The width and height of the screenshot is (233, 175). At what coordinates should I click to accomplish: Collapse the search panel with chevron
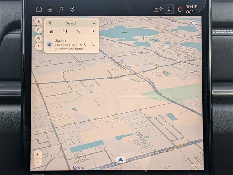pos(93,23)
